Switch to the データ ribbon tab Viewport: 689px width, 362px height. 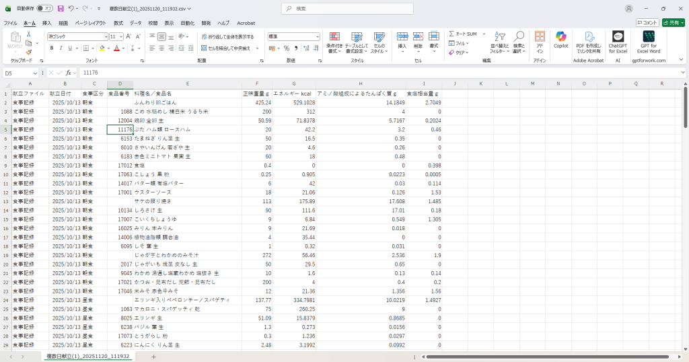pos(136,23)
